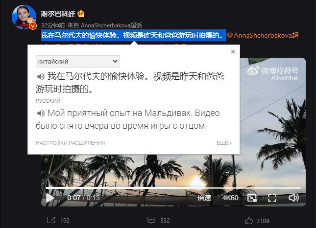Listen to the Russian translation audio
The image size is (316, 228).
[x=41, y=114]
